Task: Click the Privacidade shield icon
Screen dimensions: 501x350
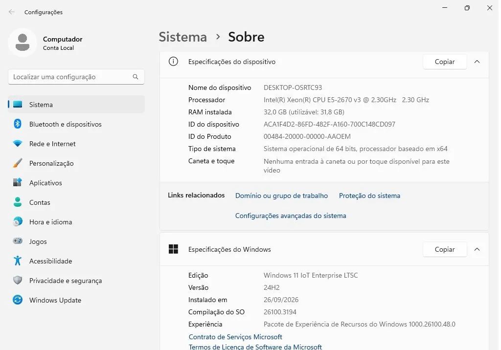Action: (18, 280)
